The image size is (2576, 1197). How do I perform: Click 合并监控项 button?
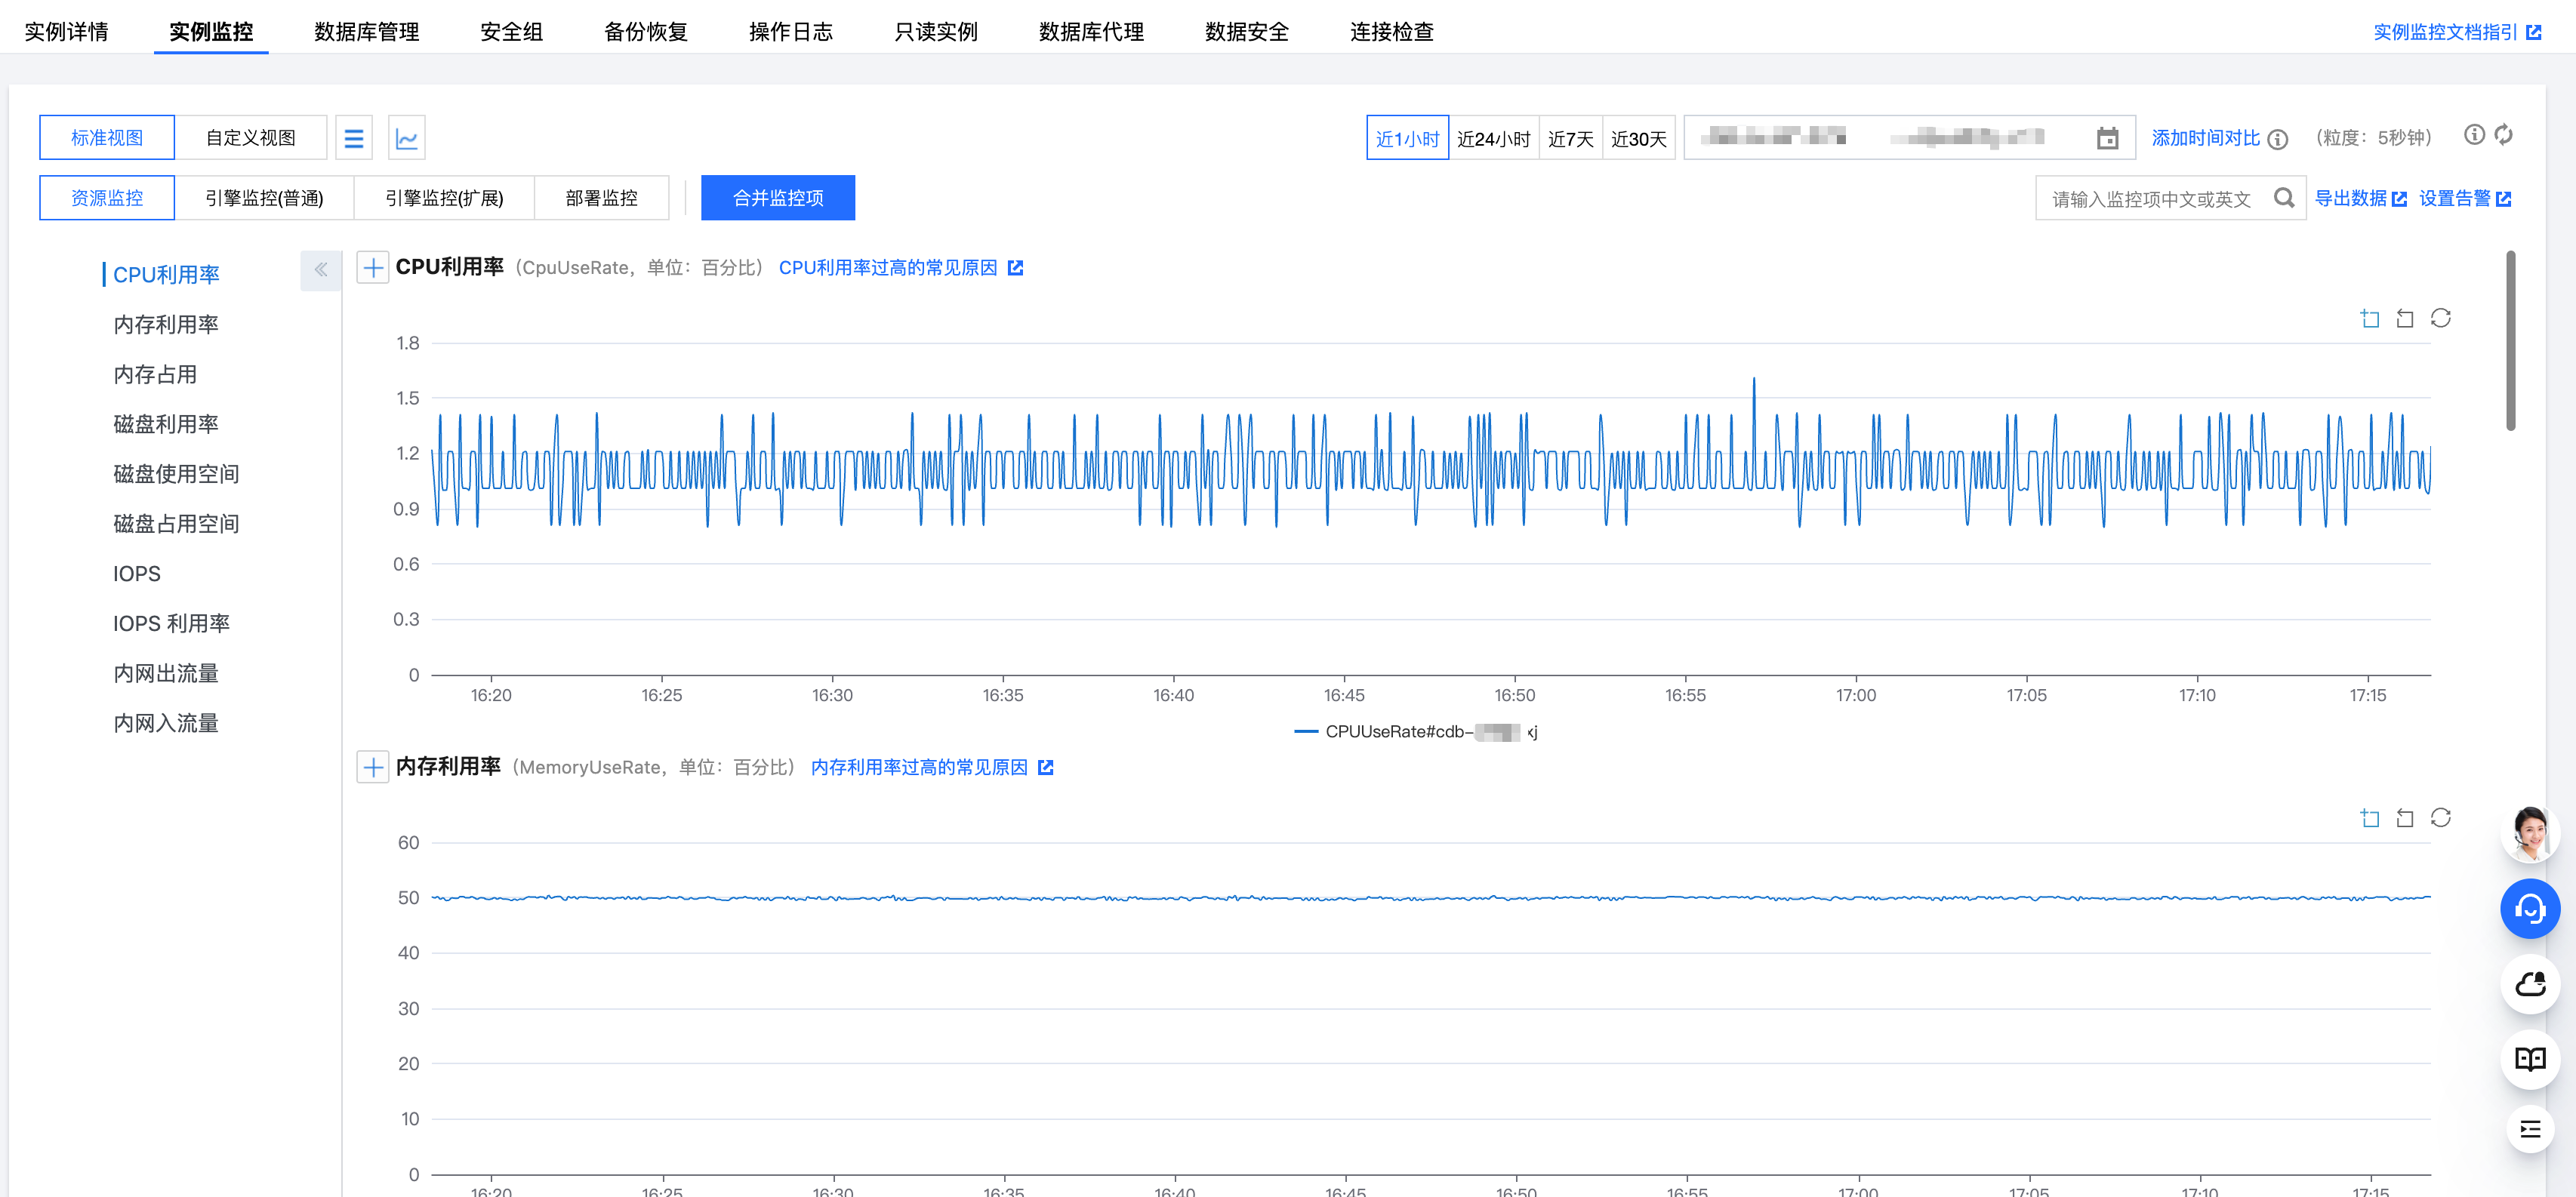[x=778, y=198]
